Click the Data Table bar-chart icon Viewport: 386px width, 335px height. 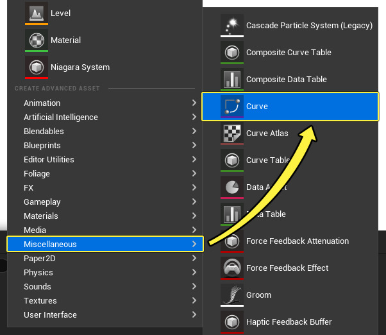click(x=232, y=214)
